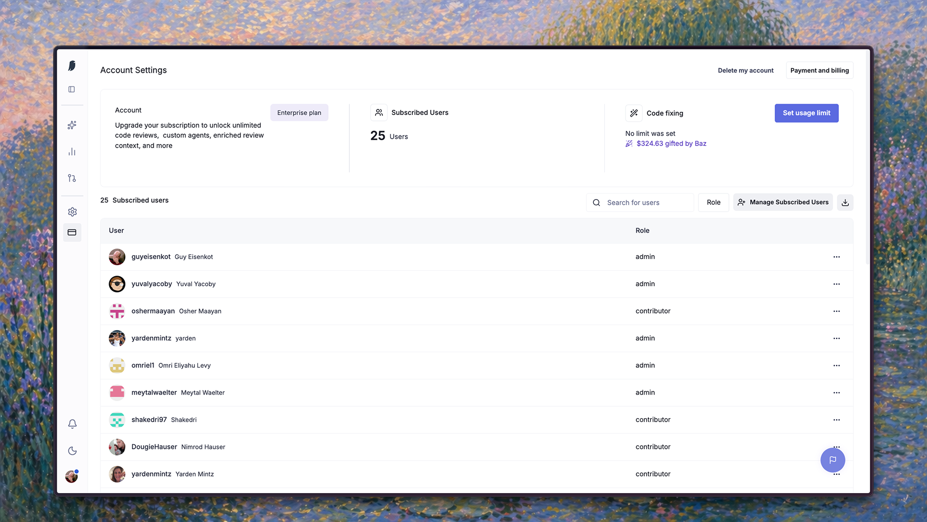Click the magnifier icon in the user search
Screen dimensions: 927x522
click(x=597, y=202)
